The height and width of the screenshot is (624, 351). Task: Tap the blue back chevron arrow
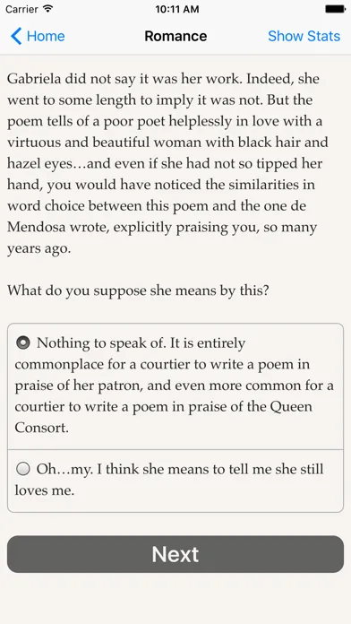16,36
